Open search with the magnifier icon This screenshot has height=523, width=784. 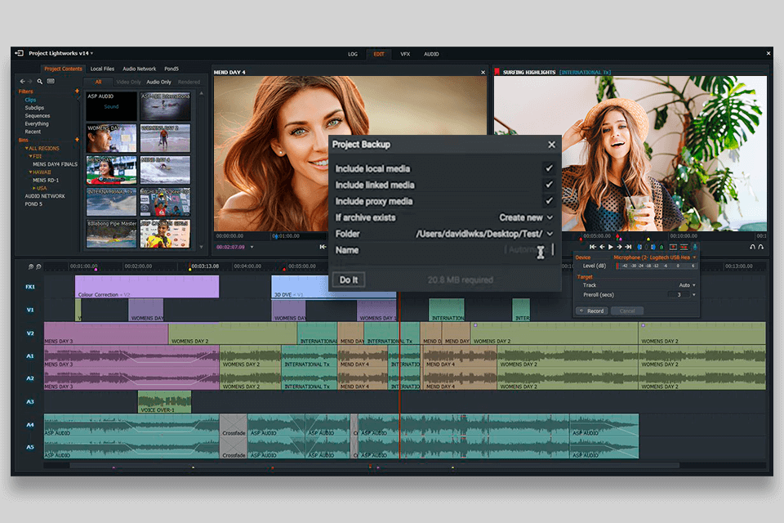click(x=39, y=81)
